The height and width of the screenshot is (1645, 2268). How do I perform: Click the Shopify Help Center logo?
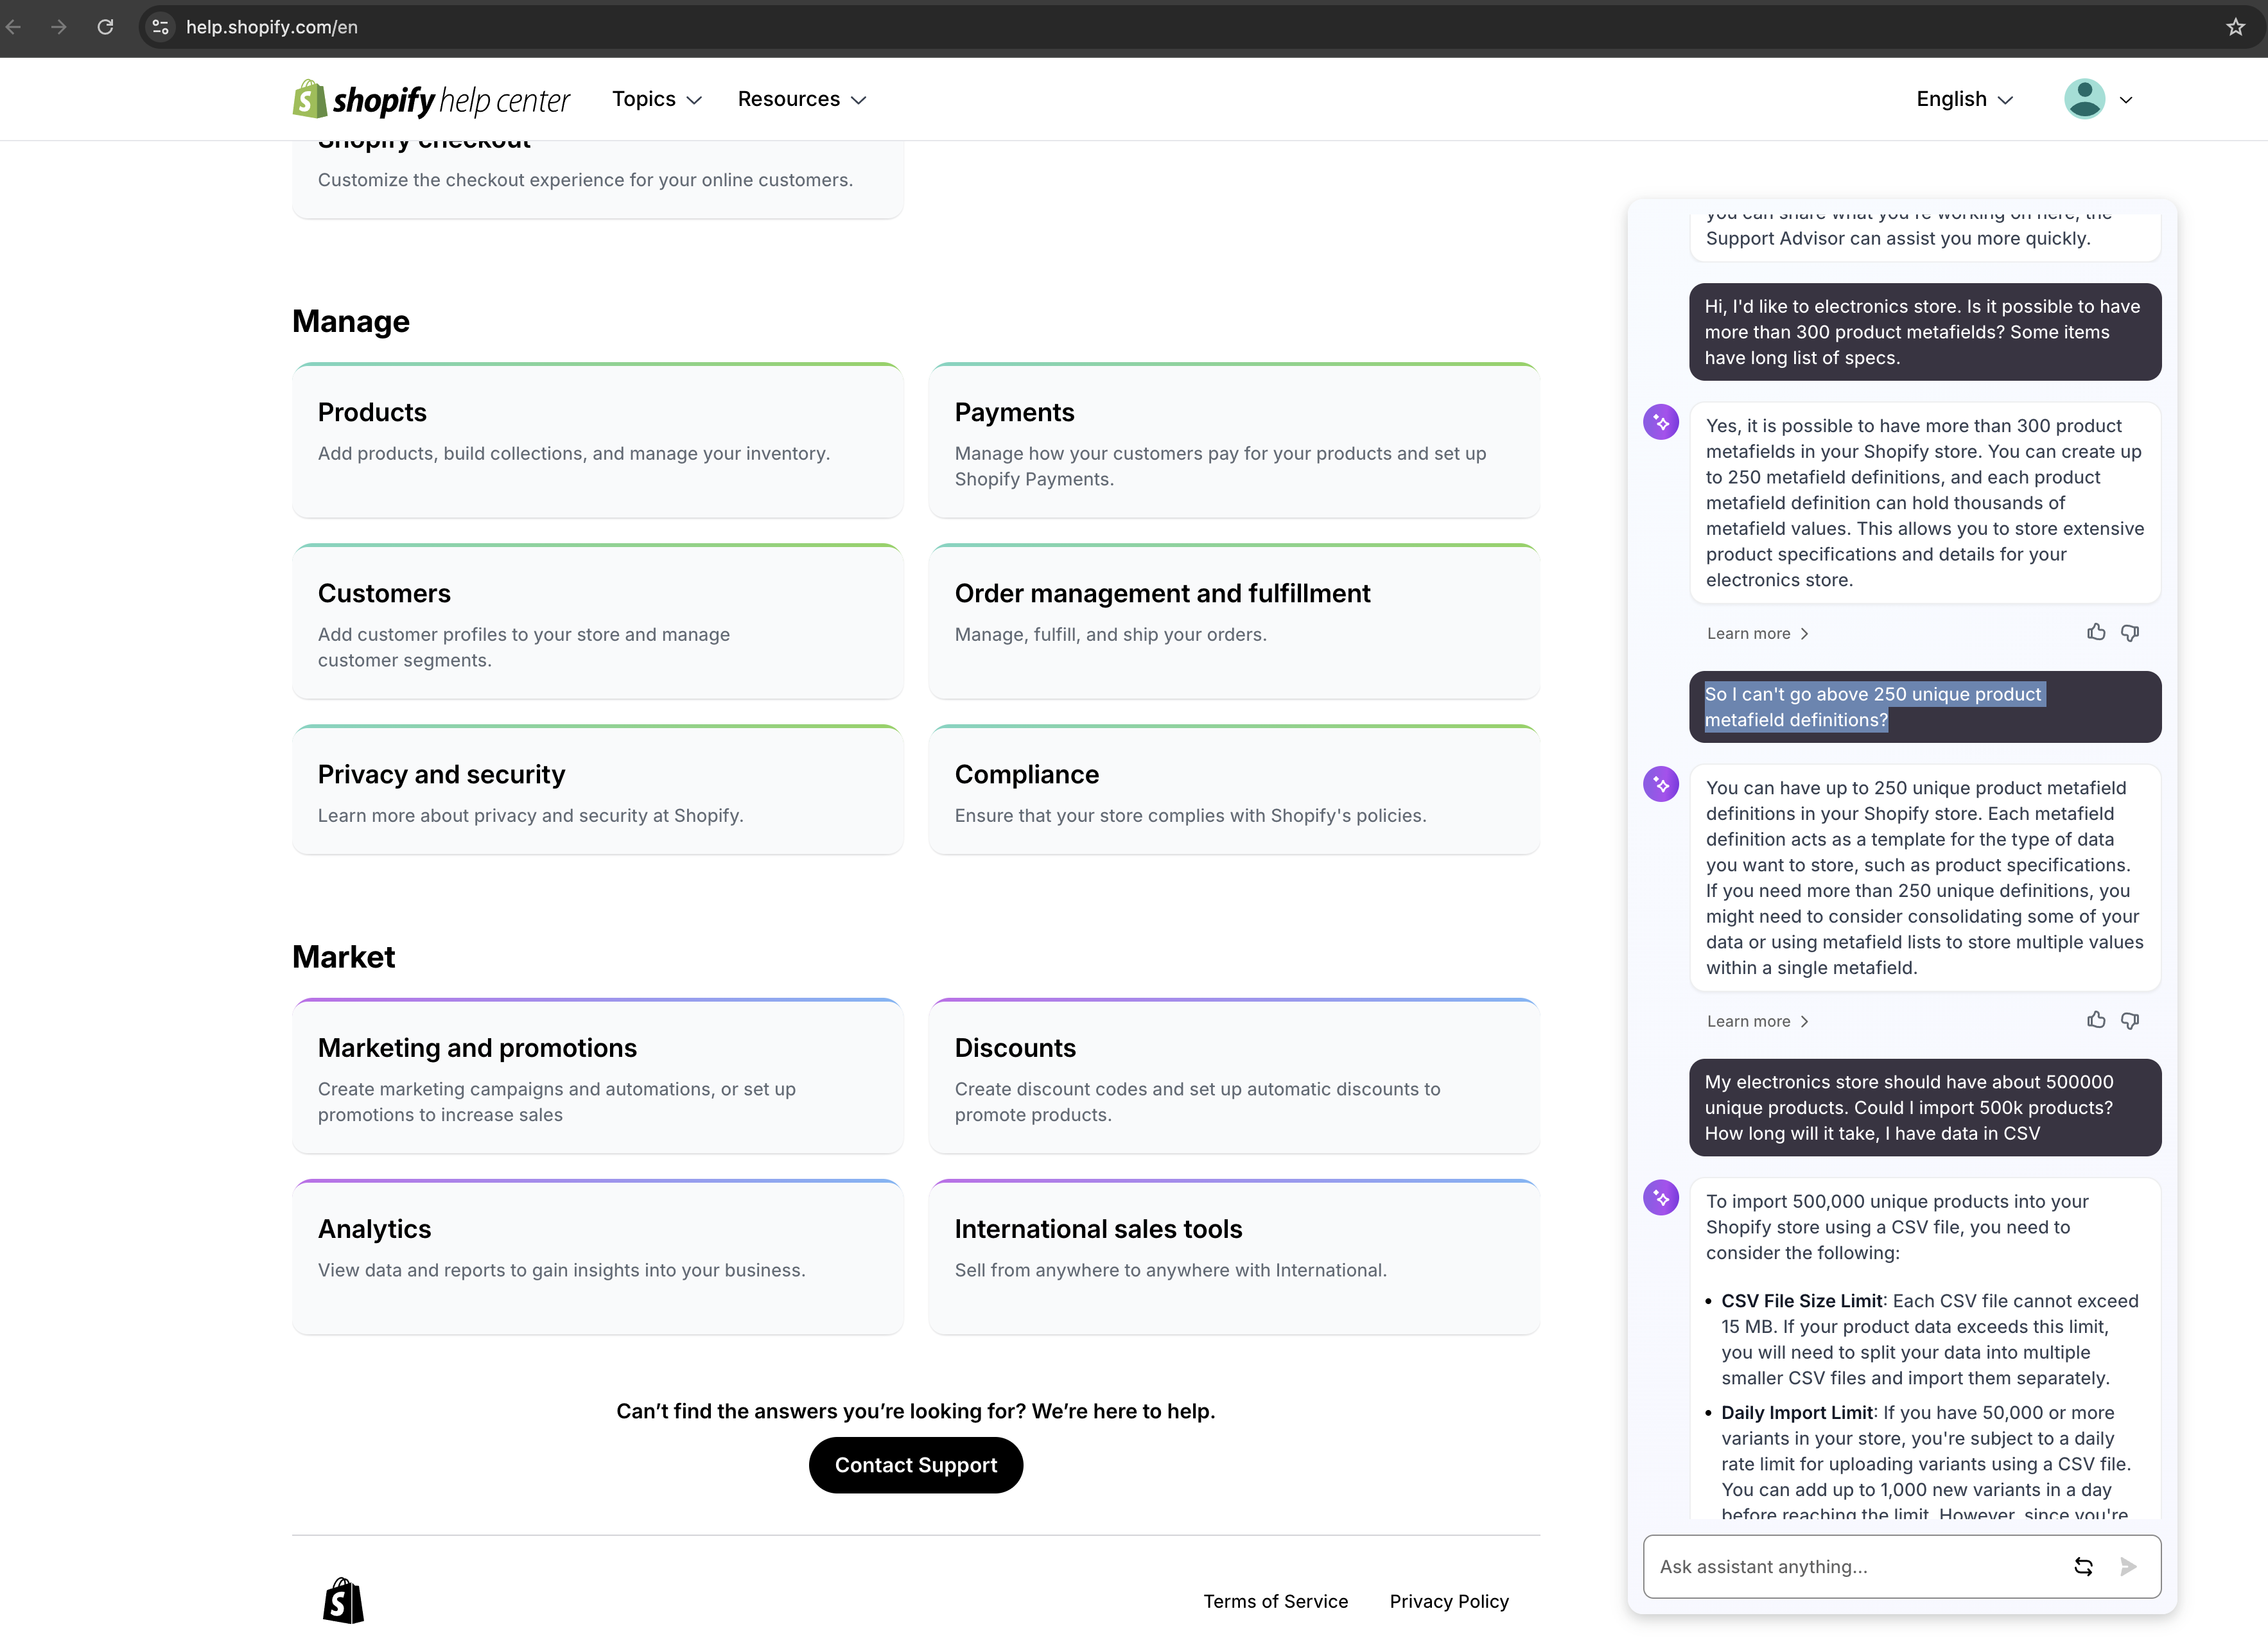coord(430,99)
